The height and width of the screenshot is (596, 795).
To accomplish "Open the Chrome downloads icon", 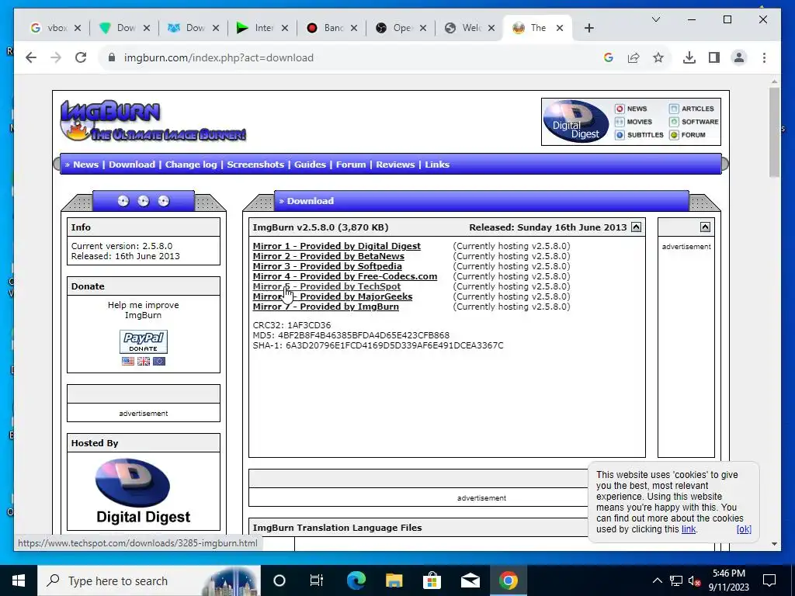I will point(689,57).
